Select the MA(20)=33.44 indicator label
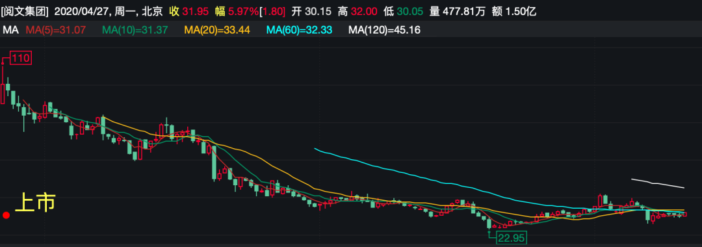Viewport: 702px width, 247px height. coord(216,31)
